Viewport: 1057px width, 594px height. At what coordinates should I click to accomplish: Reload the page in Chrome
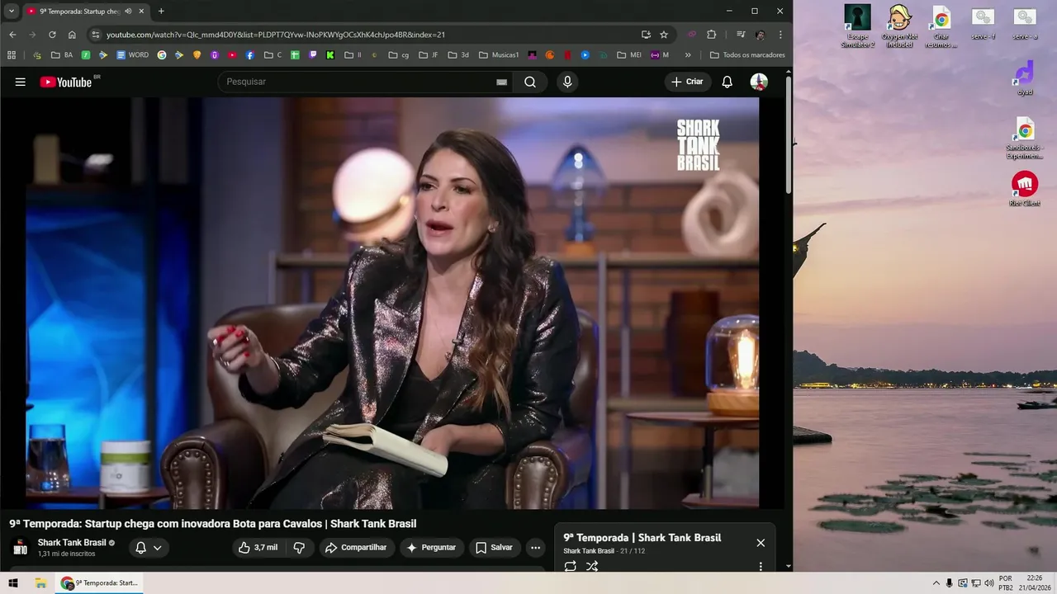[x=52, y=35]
